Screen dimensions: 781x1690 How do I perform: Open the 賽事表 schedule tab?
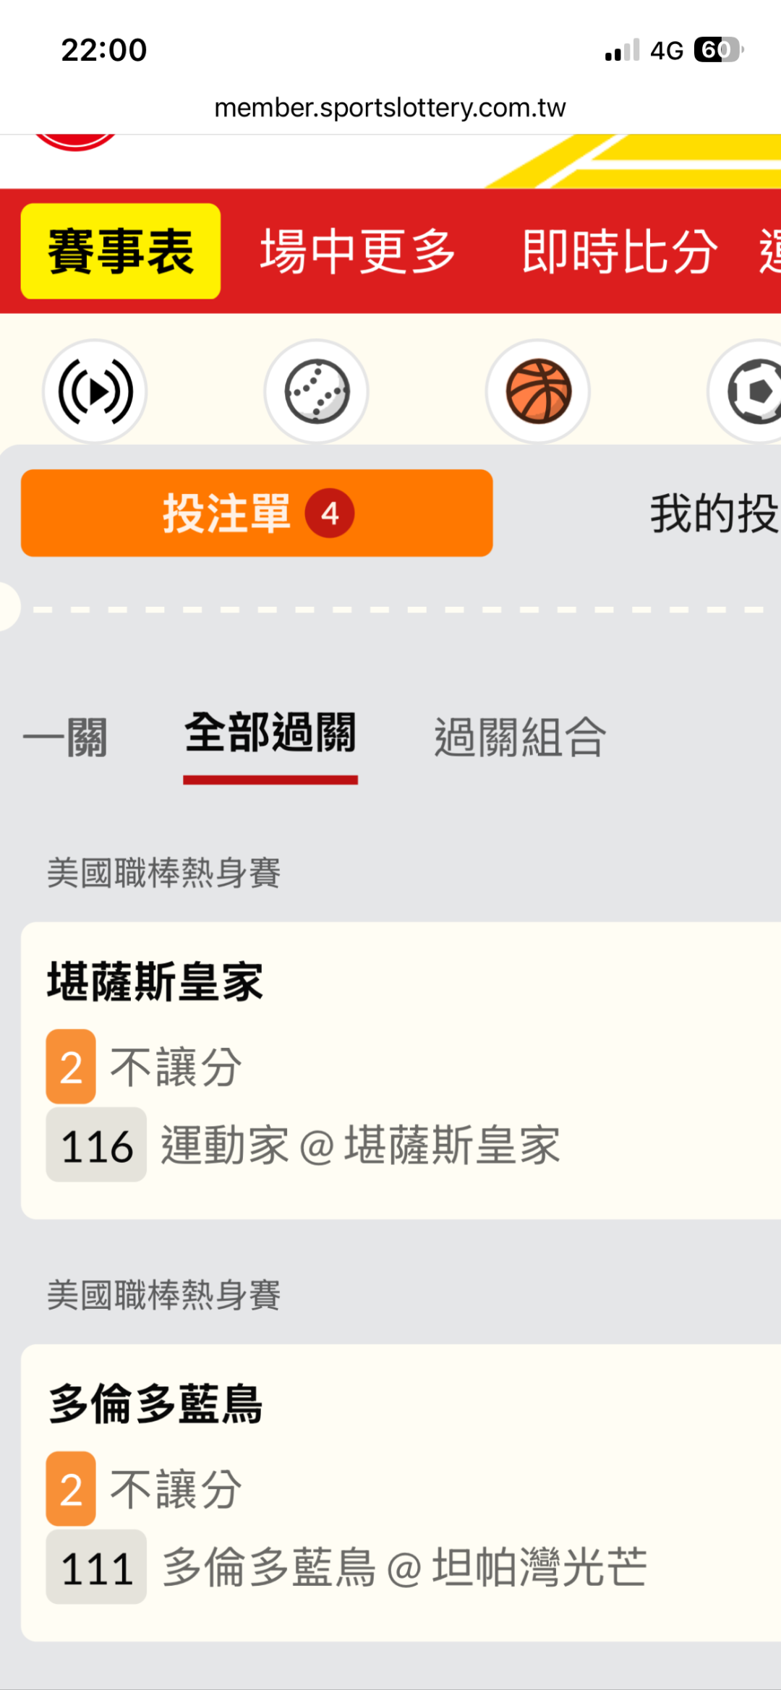[x=121, y=251]
